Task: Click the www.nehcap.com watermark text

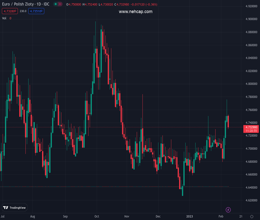Action: point(135,12)
